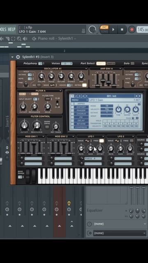Image resolution: width=148 pixels, height=263 pixels.
Task: Toggle Oscillator A1 INV button
Action: [x=39, y=85]
